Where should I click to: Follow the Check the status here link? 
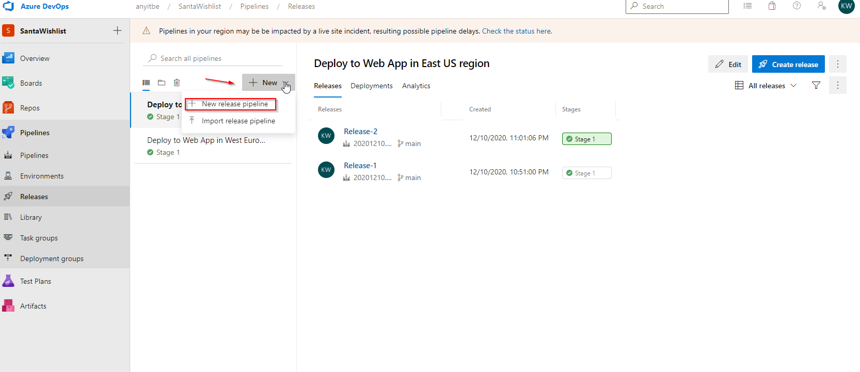(517, 31)
